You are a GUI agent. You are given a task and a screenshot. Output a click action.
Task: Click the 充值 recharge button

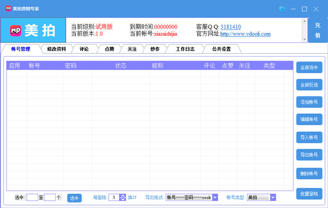(x=318, y=30)
